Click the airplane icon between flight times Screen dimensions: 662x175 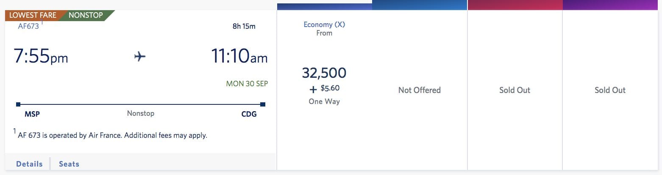coord(140,57)
